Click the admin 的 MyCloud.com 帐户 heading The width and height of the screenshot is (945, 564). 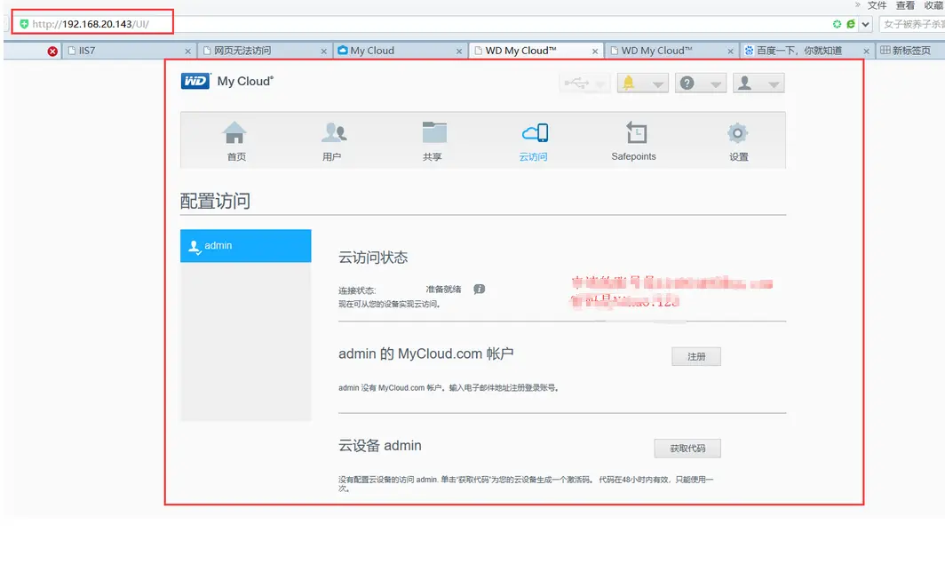(426, 353)
